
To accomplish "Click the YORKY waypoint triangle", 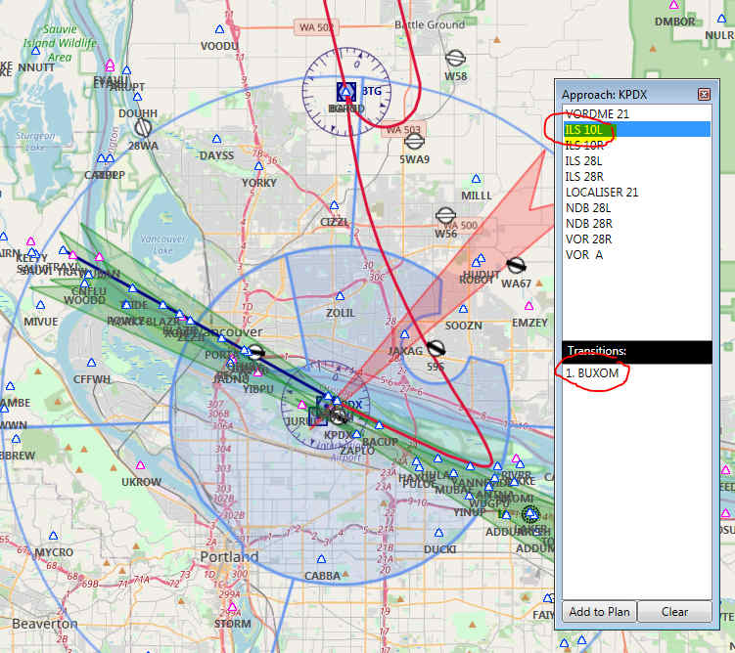I will [x=258, y=166].
